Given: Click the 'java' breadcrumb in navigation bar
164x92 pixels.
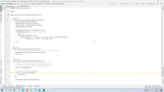Looking at the screenshot, I should click(x=25, y=4).
